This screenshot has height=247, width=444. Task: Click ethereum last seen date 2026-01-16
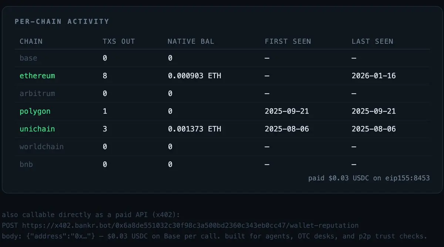[374, 76]
